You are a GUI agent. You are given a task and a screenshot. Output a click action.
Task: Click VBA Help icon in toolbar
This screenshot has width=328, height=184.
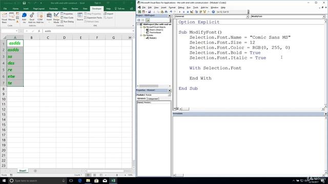213,12
